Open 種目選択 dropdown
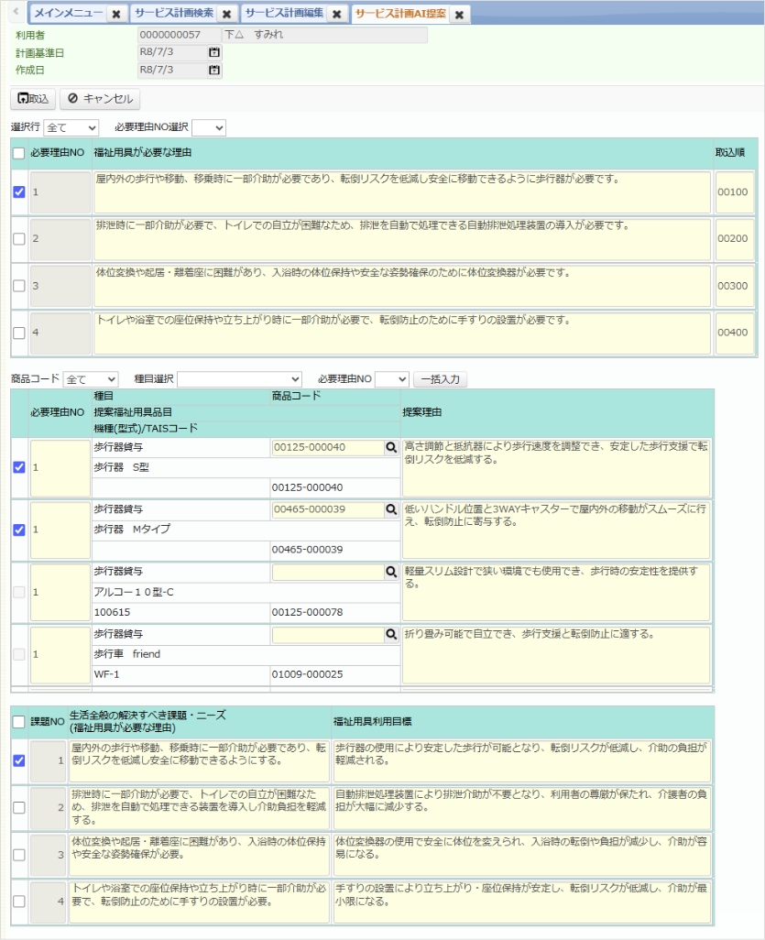The width and height of the screenshot is (765, 940). tap(239, 379)
